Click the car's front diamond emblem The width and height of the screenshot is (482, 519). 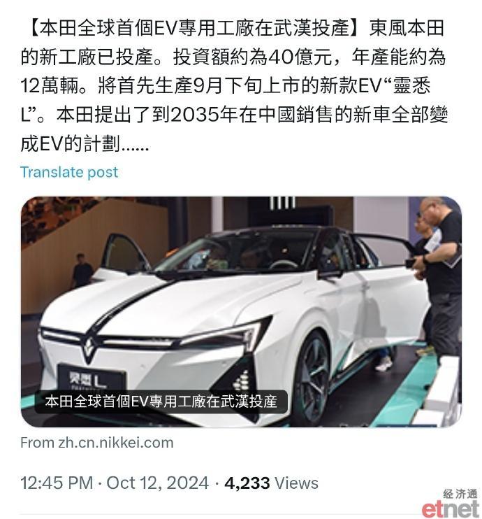click(x=89, y=346)
